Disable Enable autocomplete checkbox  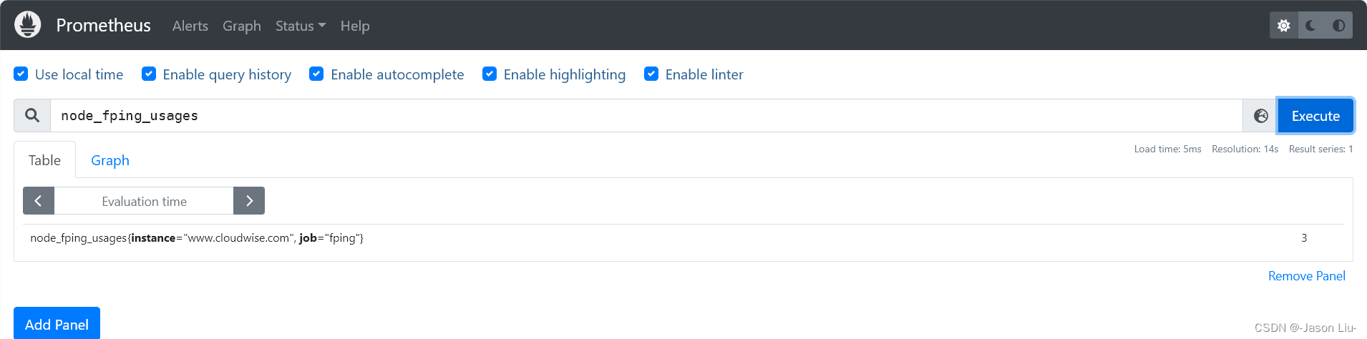point(316,74)
